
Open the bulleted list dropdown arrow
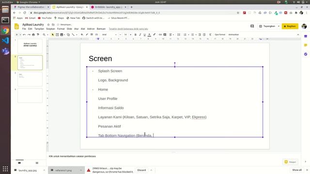pos(196,35)
